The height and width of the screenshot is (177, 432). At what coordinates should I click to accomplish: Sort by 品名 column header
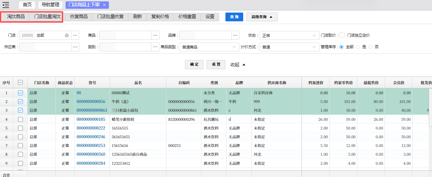point(138,83)
